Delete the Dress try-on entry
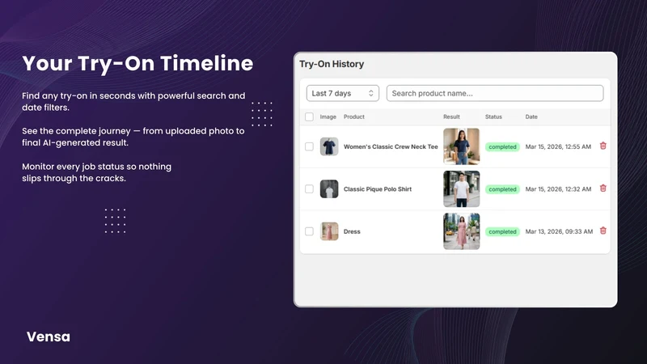The width and height of the screenshot is (647, 364). click(603, 231)
